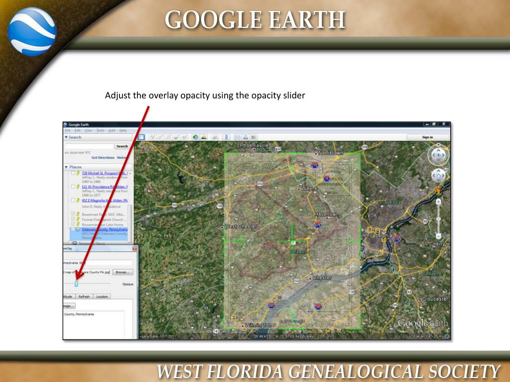Open the 452 E Magnolia Ave link
510x382 pixels.
pyautogui.click(x=105, y=200)
